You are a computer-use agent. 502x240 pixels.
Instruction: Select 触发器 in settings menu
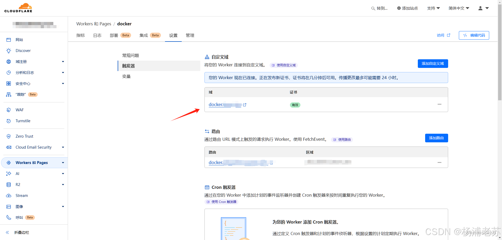pyautogui.click(x=159, y=66)
